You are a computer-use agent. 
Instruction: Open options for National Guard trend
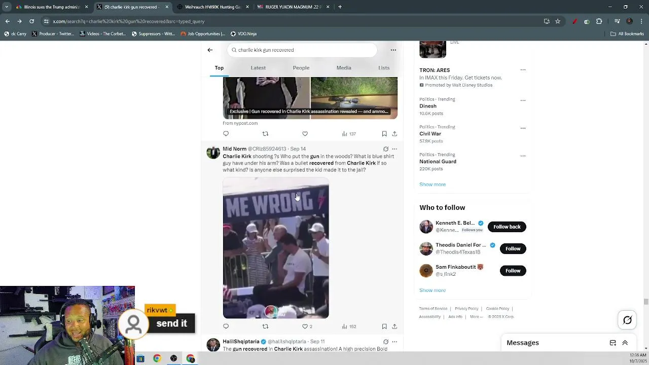click(523, 156)
